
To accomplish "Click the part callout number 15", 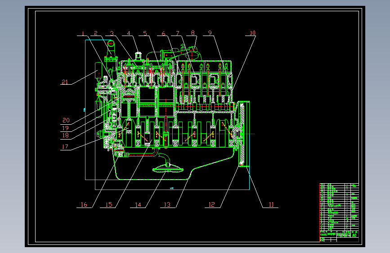I will point(109,204).
